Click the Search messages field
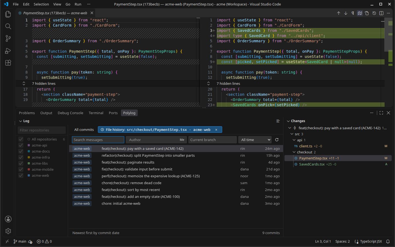Image resolution: width=395 pixels, height=247 pixels. coord(98,140)
